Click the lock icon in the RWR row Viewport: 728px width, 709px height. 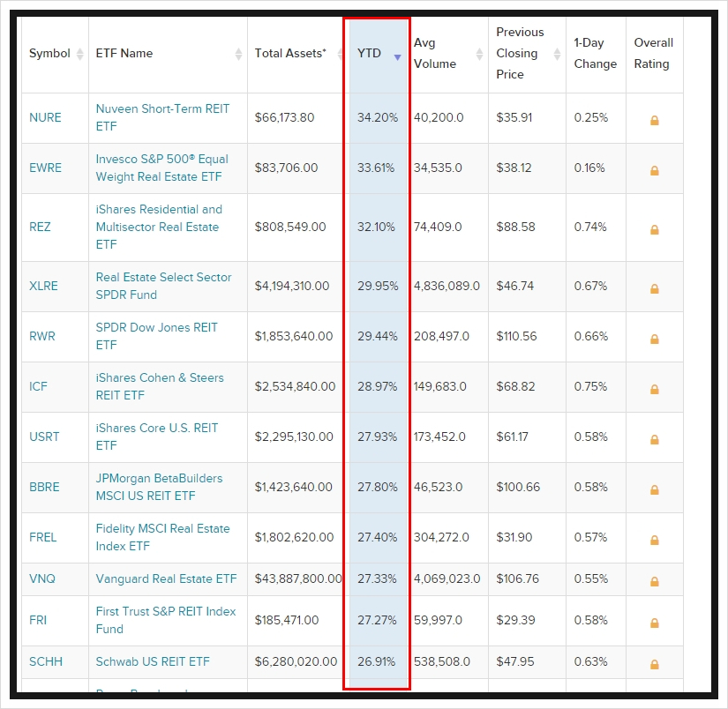pos(654,340)
